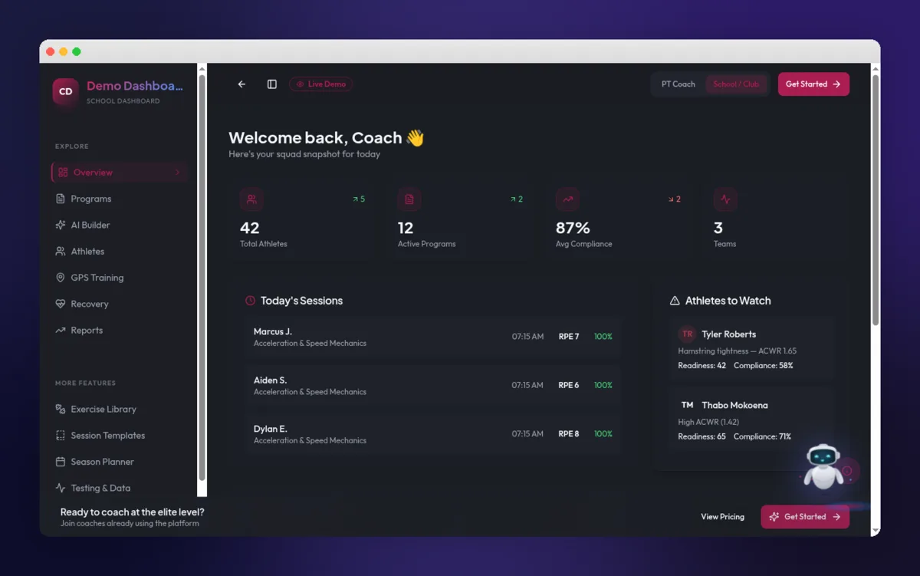The width and height of the screenshot is (920, 576).
Task: Click the Total Athletes people icon
Action: [251, 199]
